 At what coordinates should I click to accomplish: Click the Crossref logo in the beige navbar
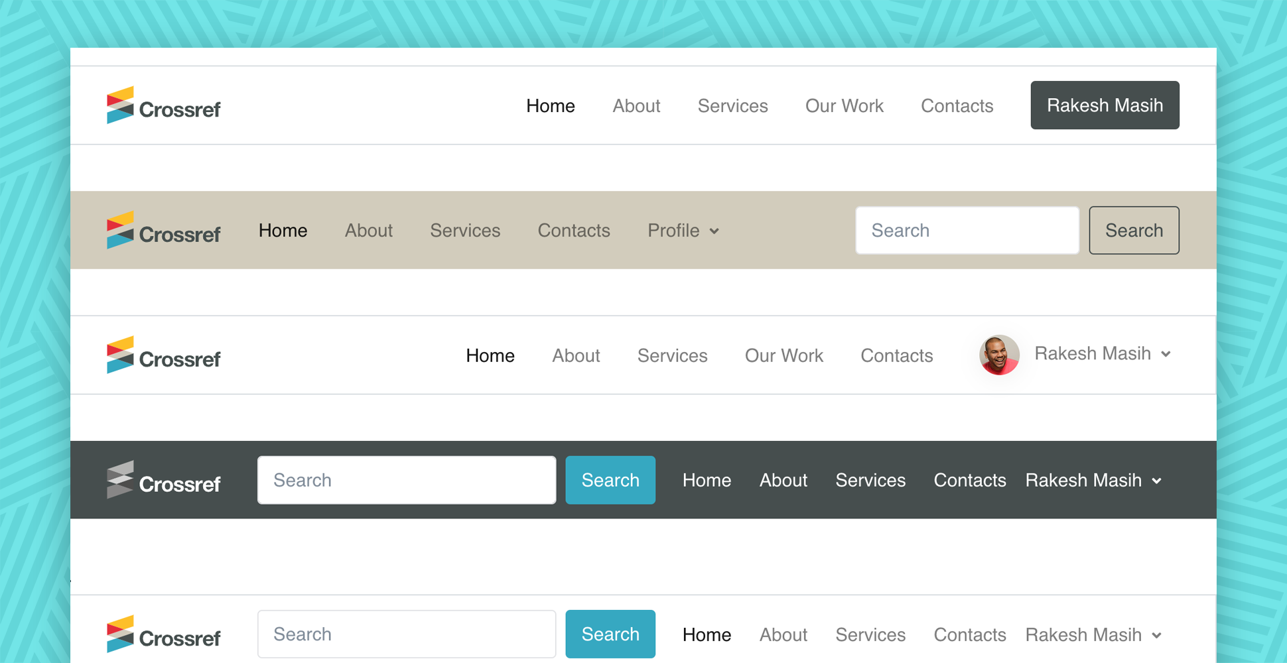pos(163,231)
